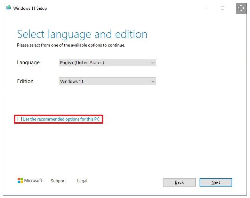Click the 'Select language and edition' heading
The height and width of the screenshot is (198, 250).
click(82, 34)
